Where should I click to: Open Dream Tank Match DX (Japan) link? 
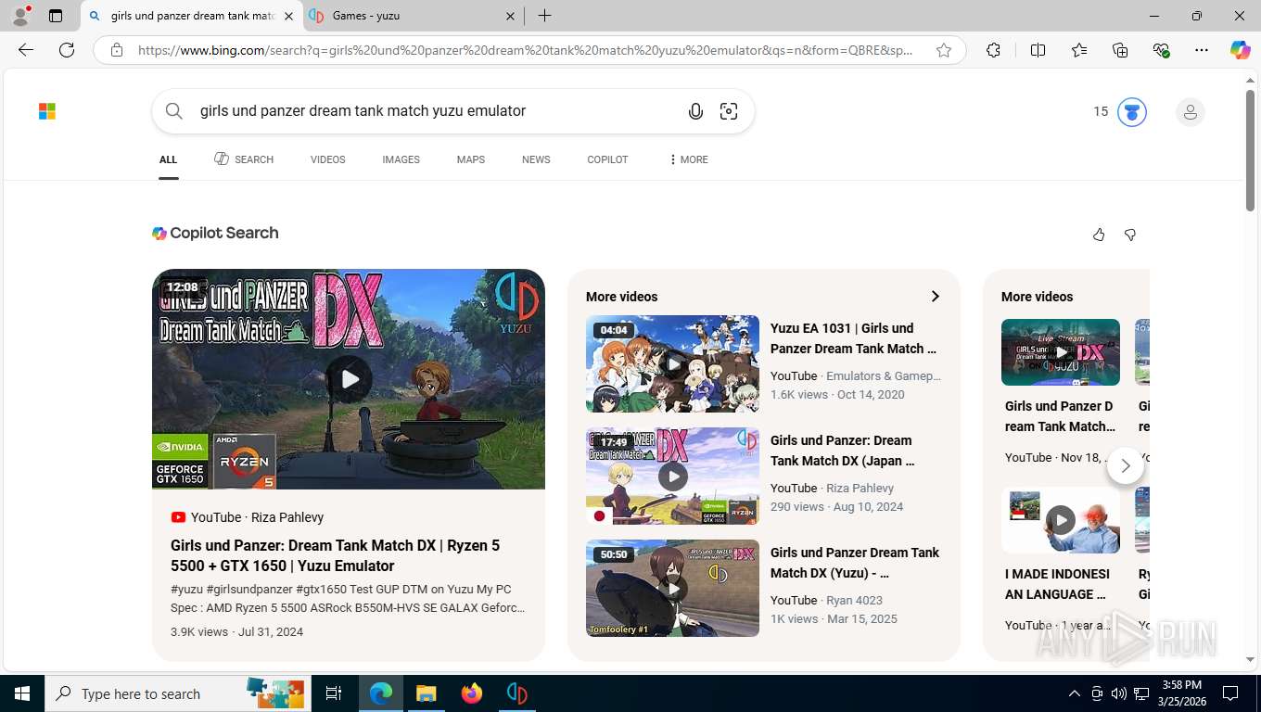pyautogui.click(x=842, y=451)
